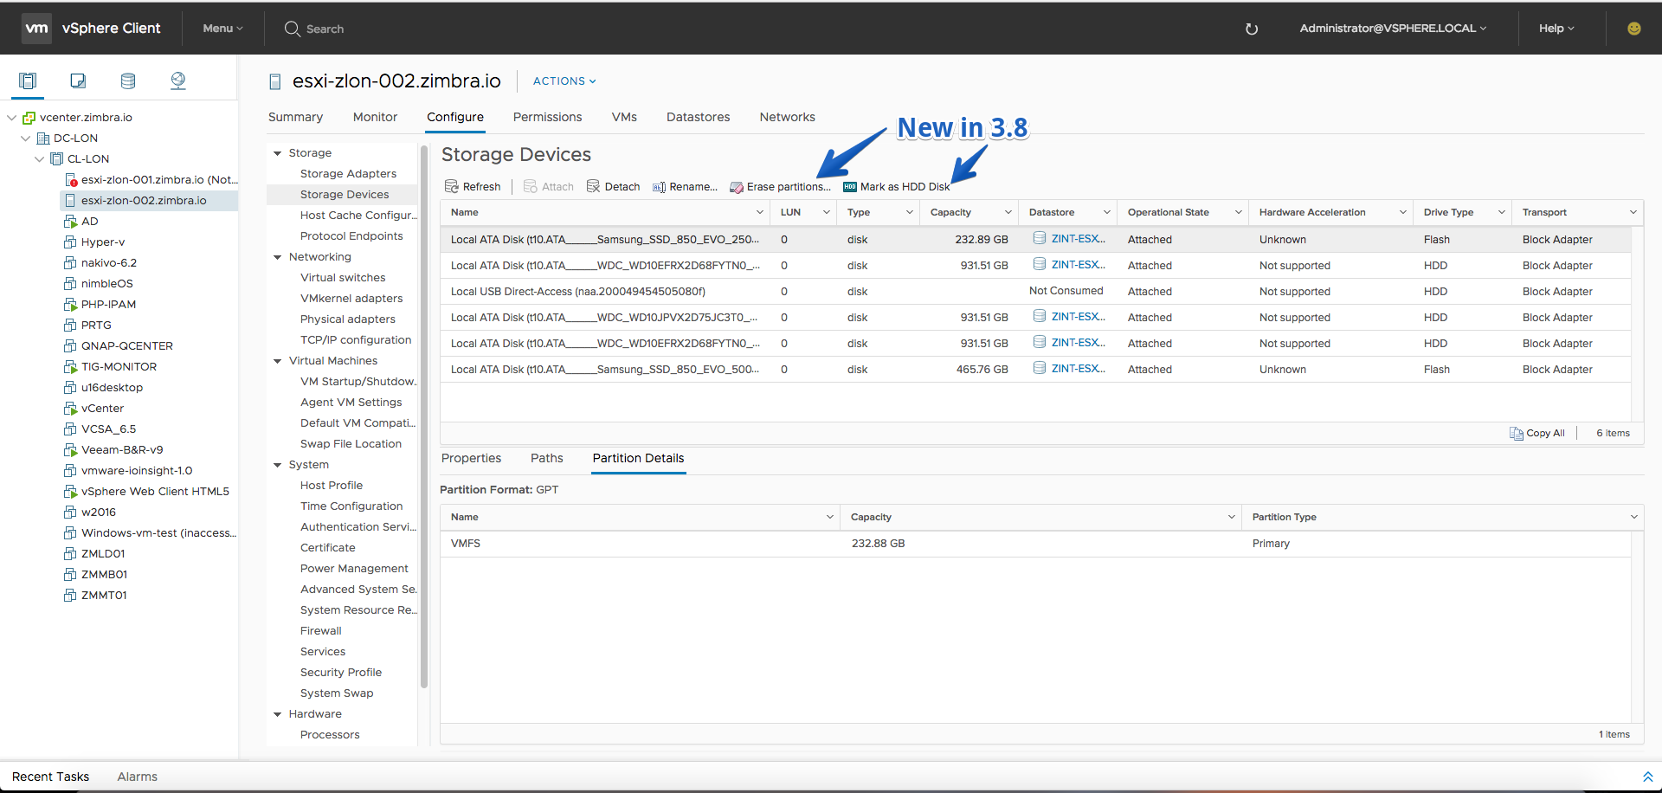Click the Detach device toolbar button
This screenshot has height=793, width=1662.
pyautogui.click(x=614, y=187)
